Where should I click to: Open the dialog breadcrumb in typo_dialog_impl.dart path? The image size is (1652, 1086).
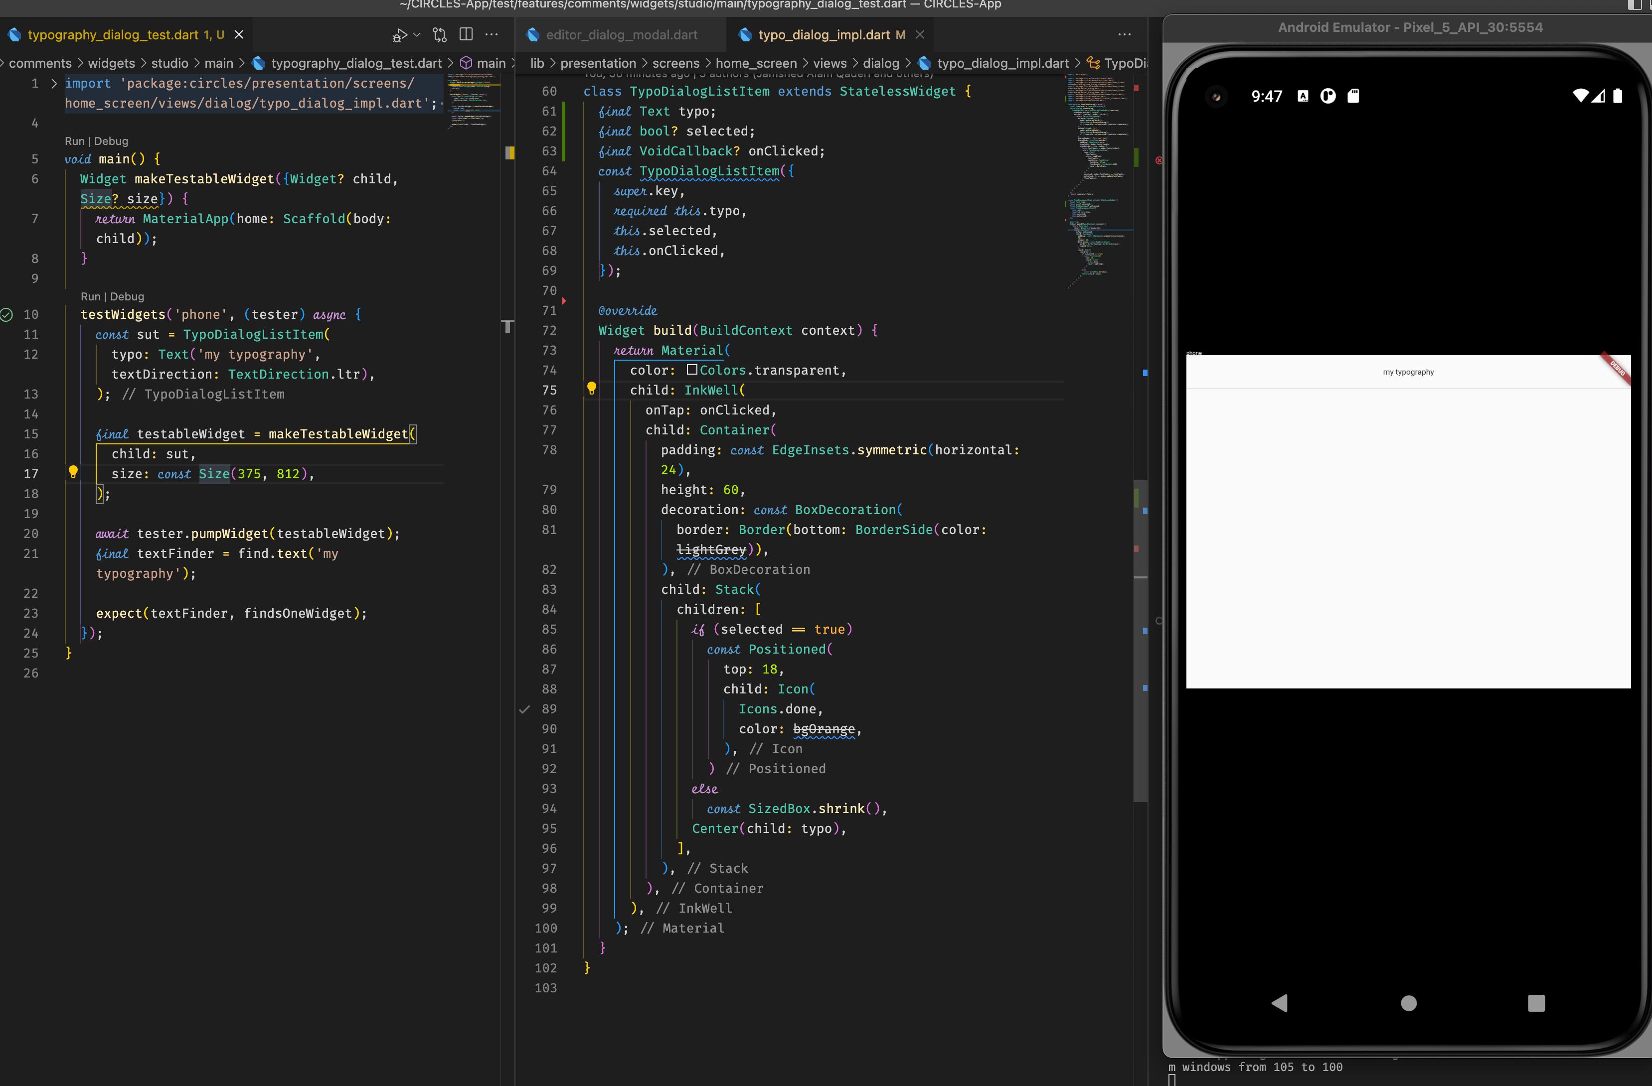point(882,62)
